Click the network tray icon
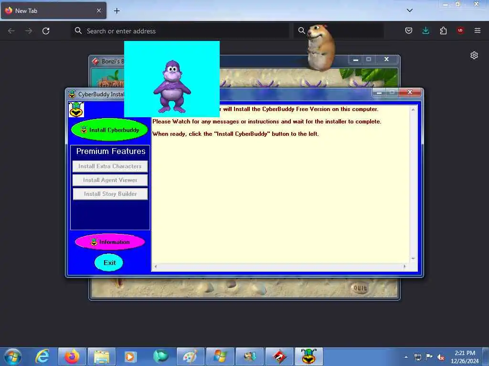This screenshot has width=489, height=366. point(417,357)
